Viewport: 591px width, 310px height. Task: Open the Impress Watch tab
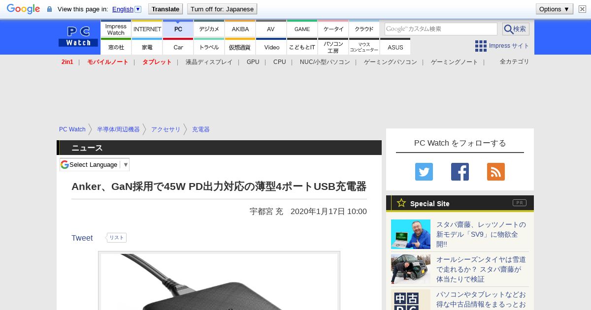tap(116, 29)
